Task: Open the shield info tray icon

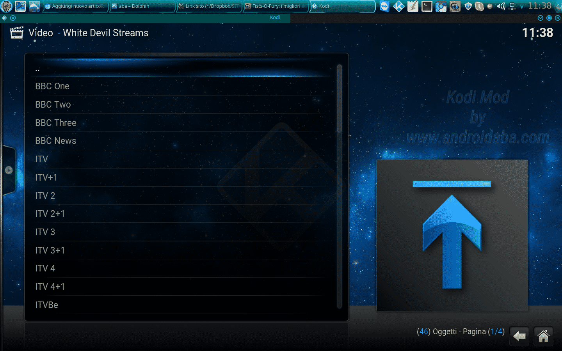Action: tap(468, 6)
